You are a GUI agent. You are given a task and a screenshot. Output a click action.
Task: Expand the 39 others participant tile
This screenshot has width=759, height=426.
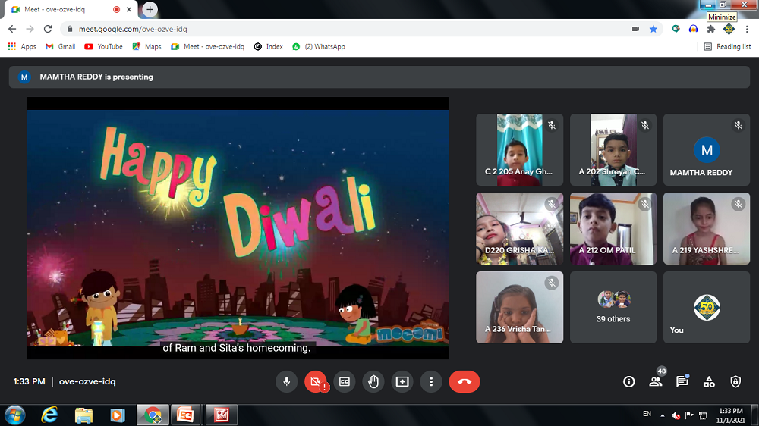(613, 307)
